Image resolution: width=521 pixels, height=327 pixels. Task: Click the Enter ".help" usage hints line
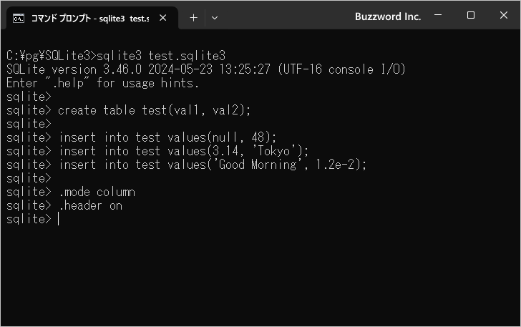[102, 83]
